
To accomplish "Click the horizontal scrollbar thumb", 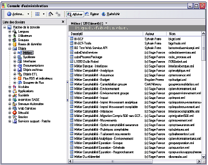I will coord(113,162).
